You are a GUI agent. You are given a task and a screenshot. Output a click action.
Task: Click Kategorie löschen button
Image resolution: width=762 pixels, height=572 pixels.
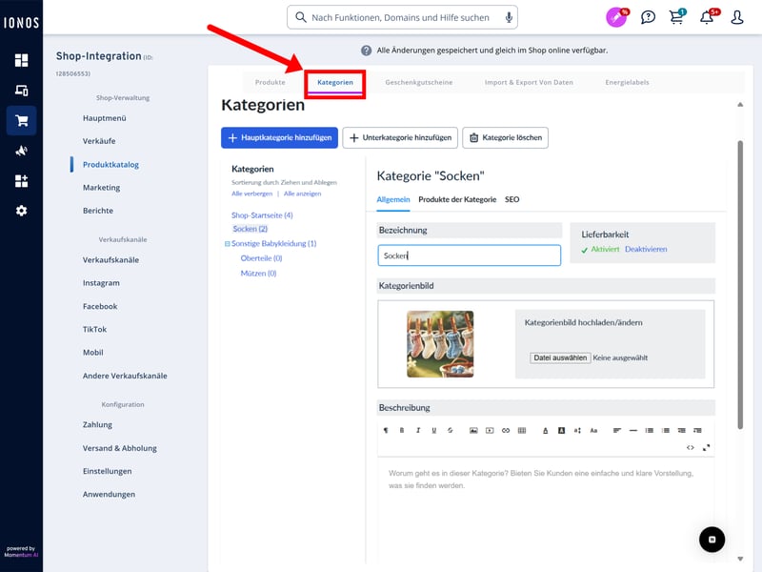(x=506, y=137)
